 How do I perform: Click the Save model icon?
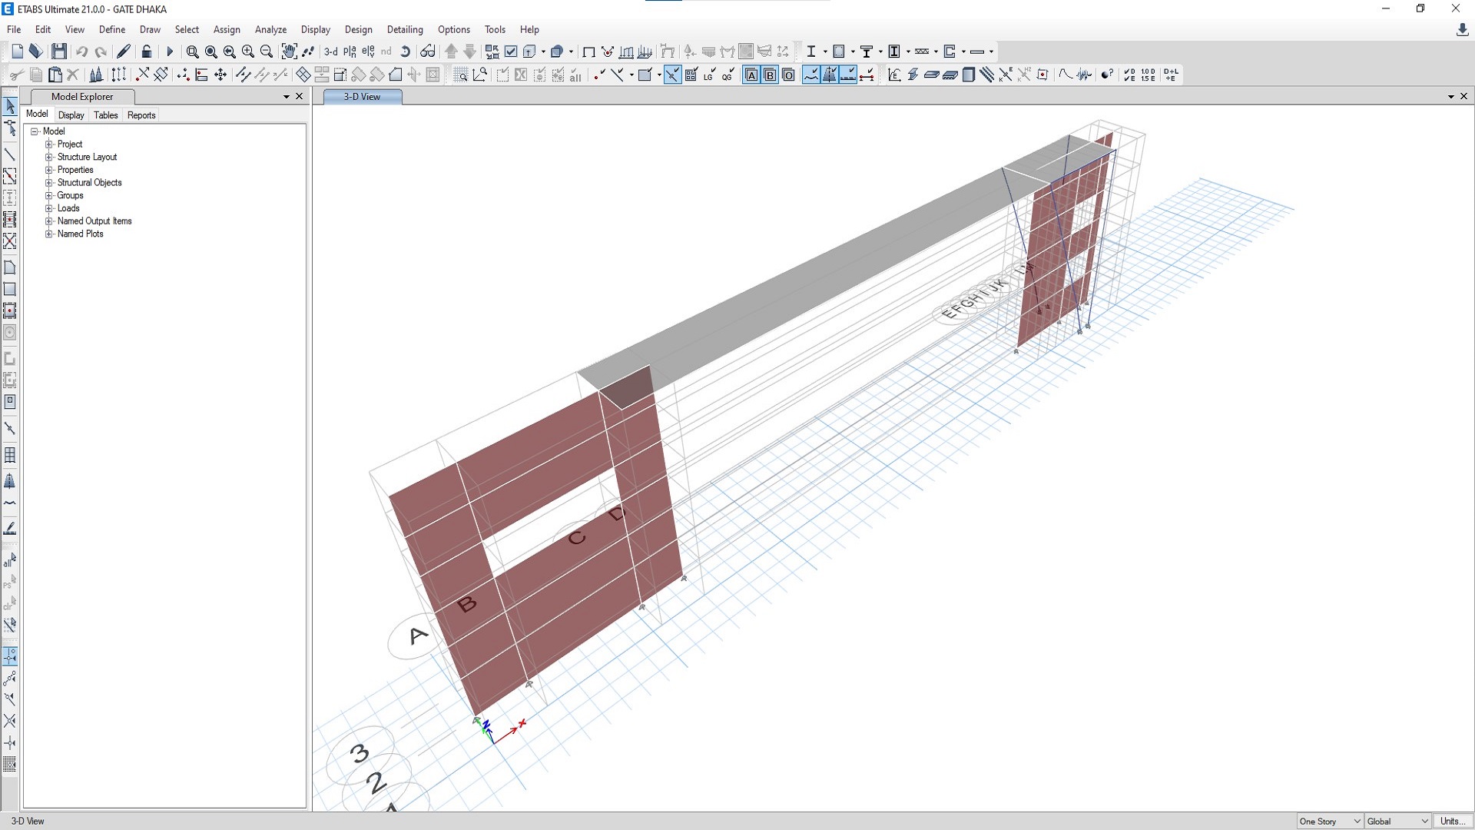[59, 51]
